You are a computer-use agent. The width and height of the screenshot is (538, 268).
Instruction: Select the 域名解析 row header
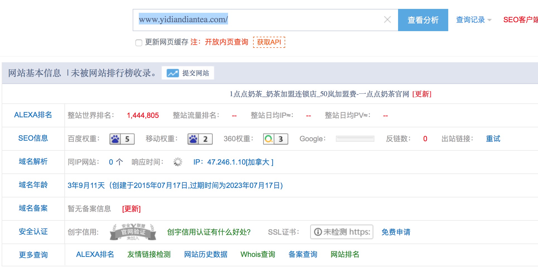(33, 162)
